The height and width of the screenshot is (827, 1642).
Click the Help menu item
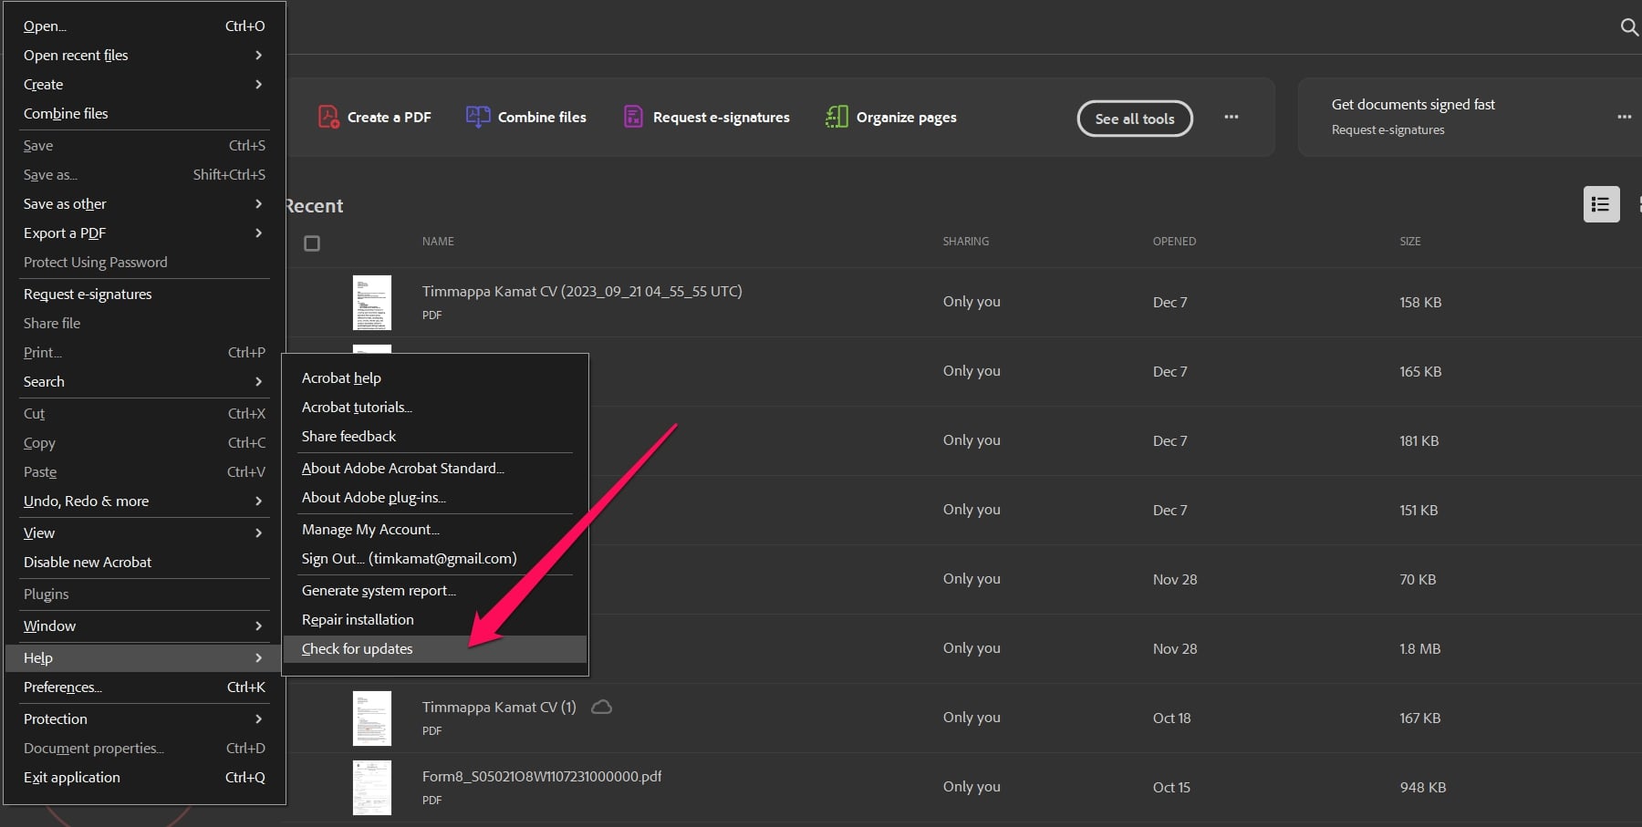pyautogui.click(x=144, y=657)
